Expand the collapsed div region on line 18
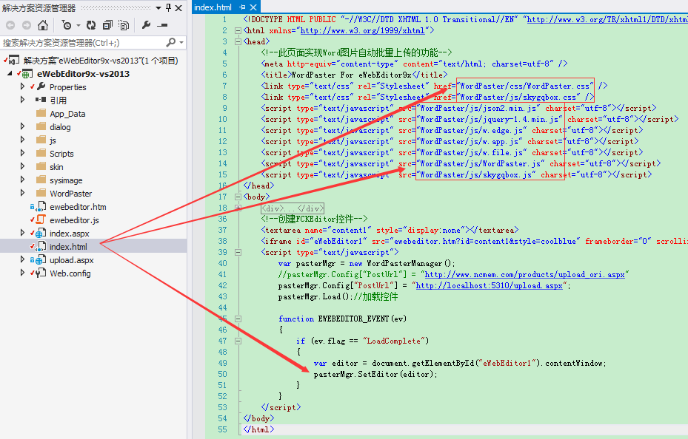Viewport: 688px width, 439px height. (238, 208)
